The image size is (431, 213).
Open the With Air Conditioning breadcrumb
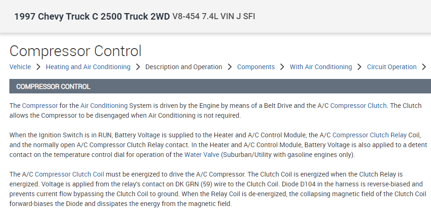coord(321,67)
